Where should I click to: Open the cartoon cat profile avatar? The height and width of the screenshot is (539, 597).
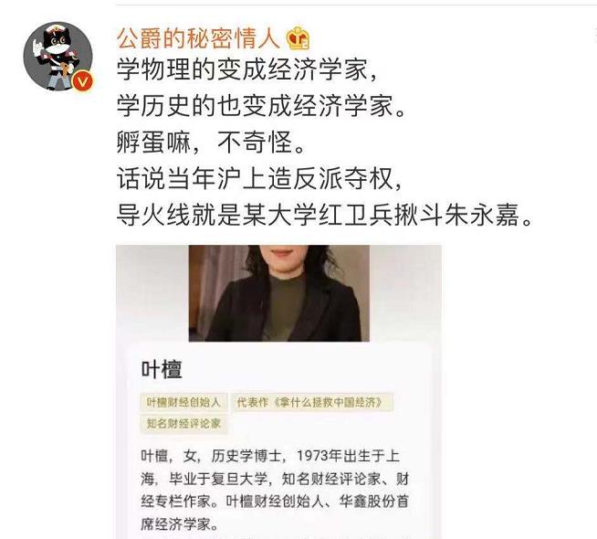click(58, 57)
